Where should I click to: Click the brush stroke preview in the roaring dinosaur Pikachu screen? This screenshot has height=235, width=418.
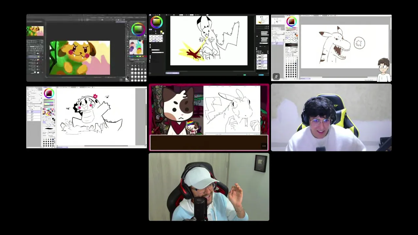point(291,45)
